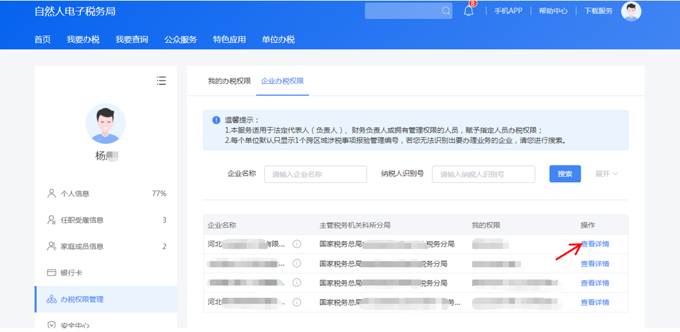
Task: Open 帮助中心 link in header
Action: [553, 11]
